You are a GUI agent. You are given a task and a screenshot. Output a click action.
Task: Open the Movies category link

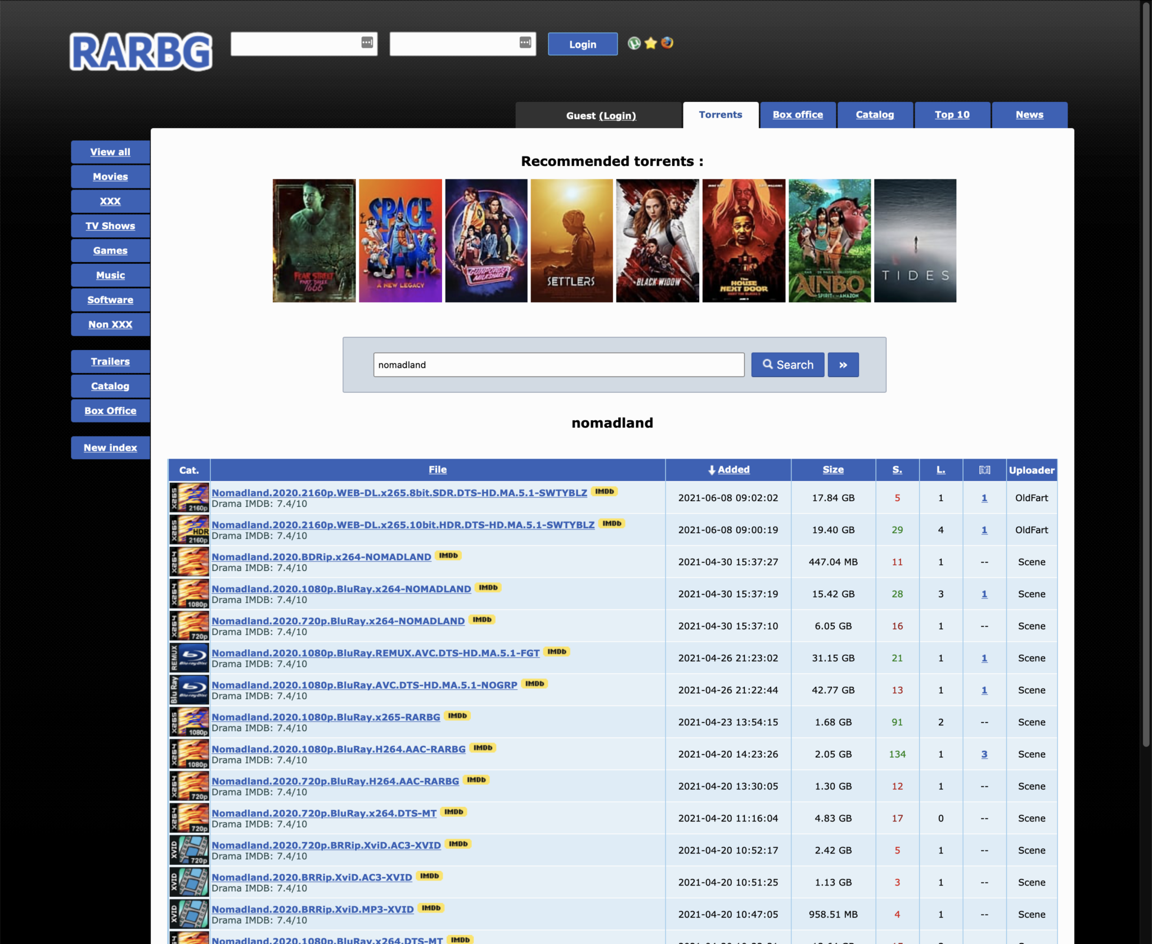(x=110, y=176)
